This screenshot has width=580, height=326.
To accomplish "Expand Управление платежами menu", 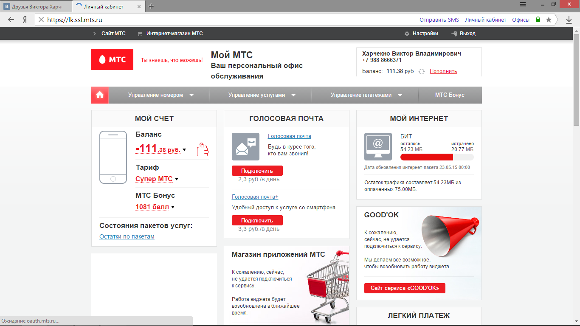I will 366,95.
